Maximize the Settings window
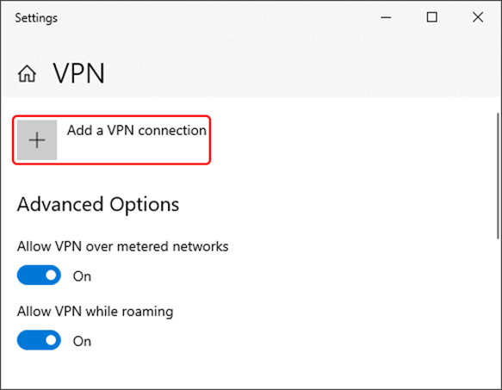 432,17
